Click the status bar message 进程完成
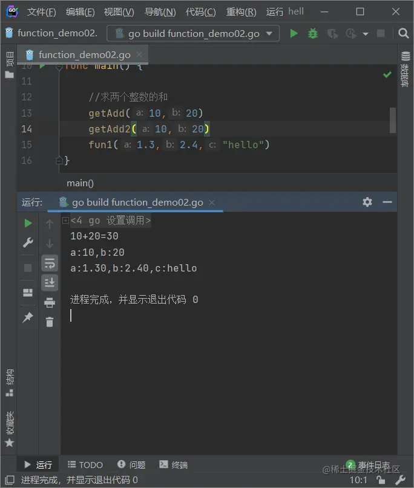The height and width of the screenshot is (488, 414). (79, 480)
